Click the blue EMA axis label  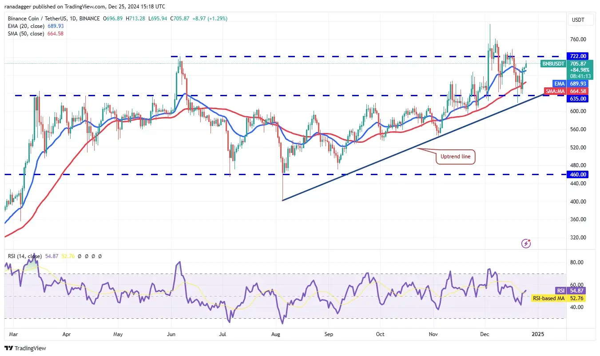tap(559, 83)
